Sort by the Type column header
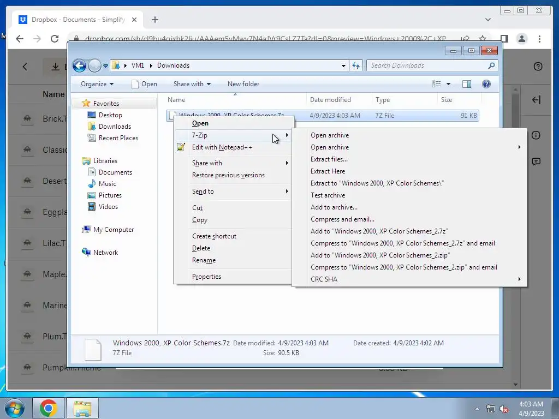Viewport: 559px width, 419px height. (x=405, y=100)
